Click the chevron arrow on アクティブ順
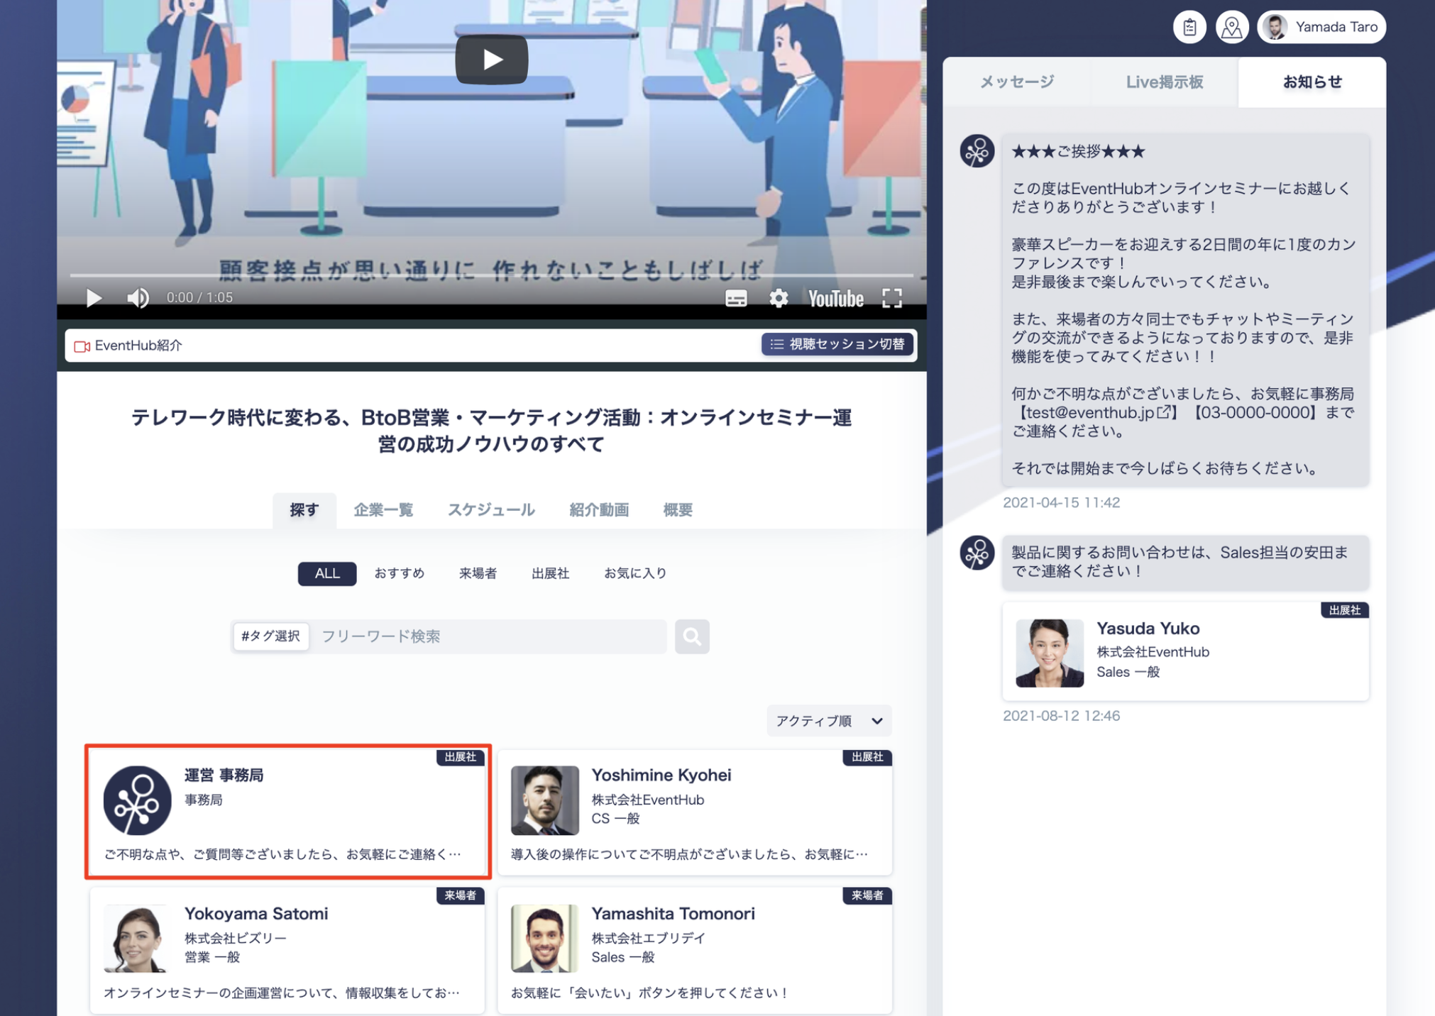The height and width of the screenshot is (1016, 1435). (877, 721)
